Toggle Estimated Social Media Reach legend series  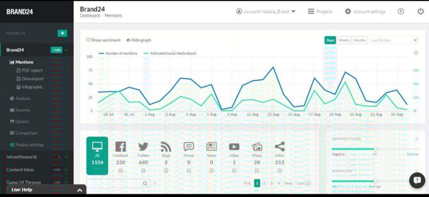170,54
